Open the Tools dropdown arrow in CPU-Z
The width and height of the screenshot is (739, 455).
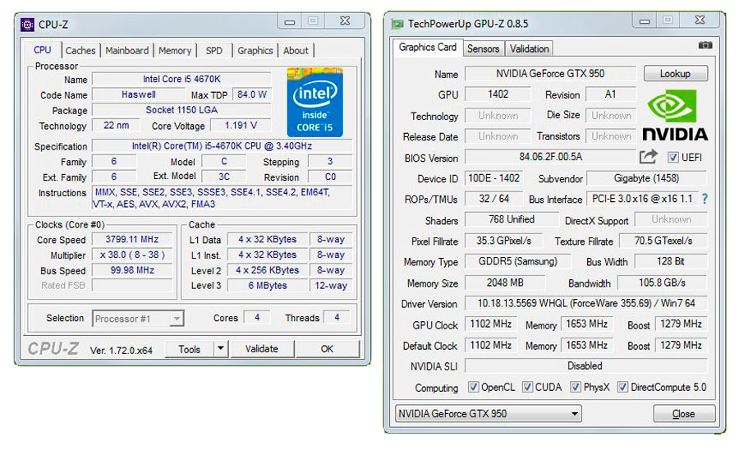point(220,349)
